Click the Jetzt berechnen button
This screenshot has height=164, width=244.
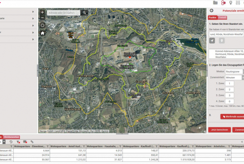tap(220, 130)
